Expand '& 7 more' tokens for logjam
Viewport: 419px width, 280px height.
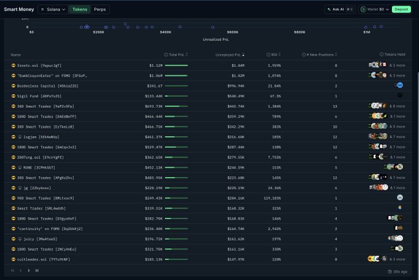(397, 137)
